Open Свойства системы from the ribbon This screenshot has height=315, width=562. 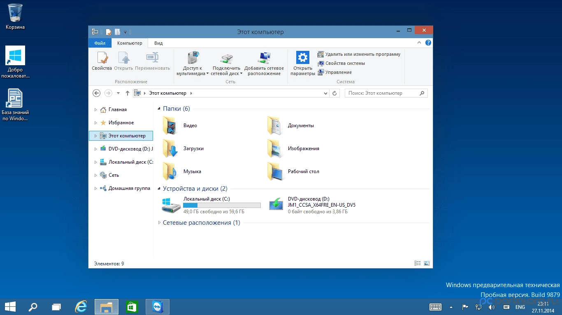tap(341, 63)
